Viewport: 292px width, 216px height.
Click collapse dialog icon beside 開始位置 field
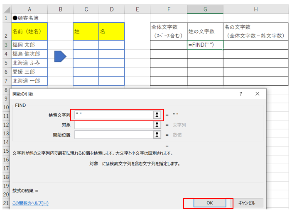click(157, 134)
